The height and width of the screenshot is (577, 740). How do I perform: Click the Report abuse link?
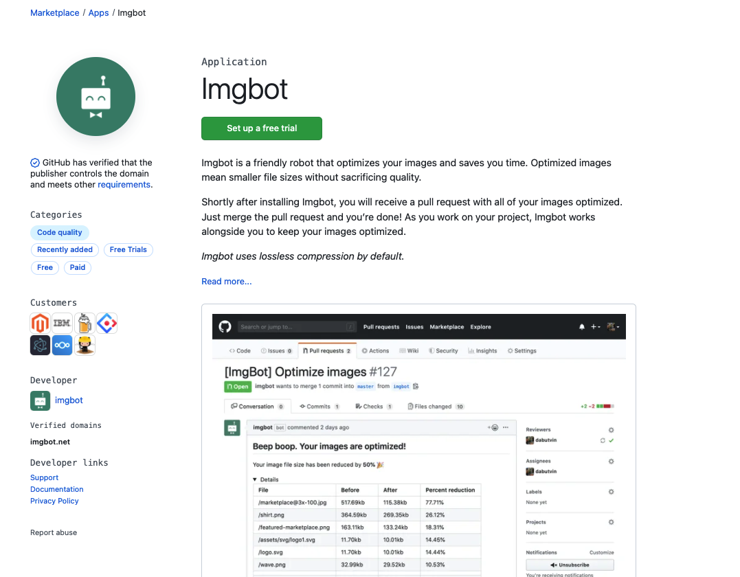53,532
